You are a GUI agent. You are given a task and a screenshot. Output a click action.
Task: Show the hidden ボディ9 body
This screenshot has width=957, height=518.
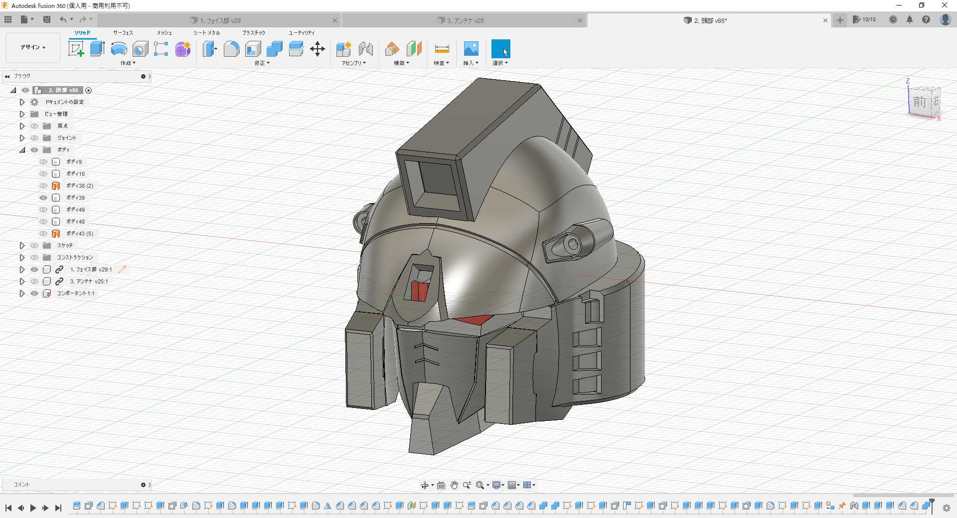coord(43,162)
